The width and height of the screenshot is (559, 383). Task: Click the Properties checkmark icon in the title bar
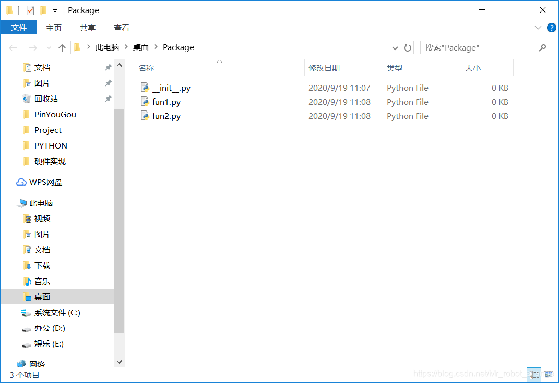(x=30, y=10)
